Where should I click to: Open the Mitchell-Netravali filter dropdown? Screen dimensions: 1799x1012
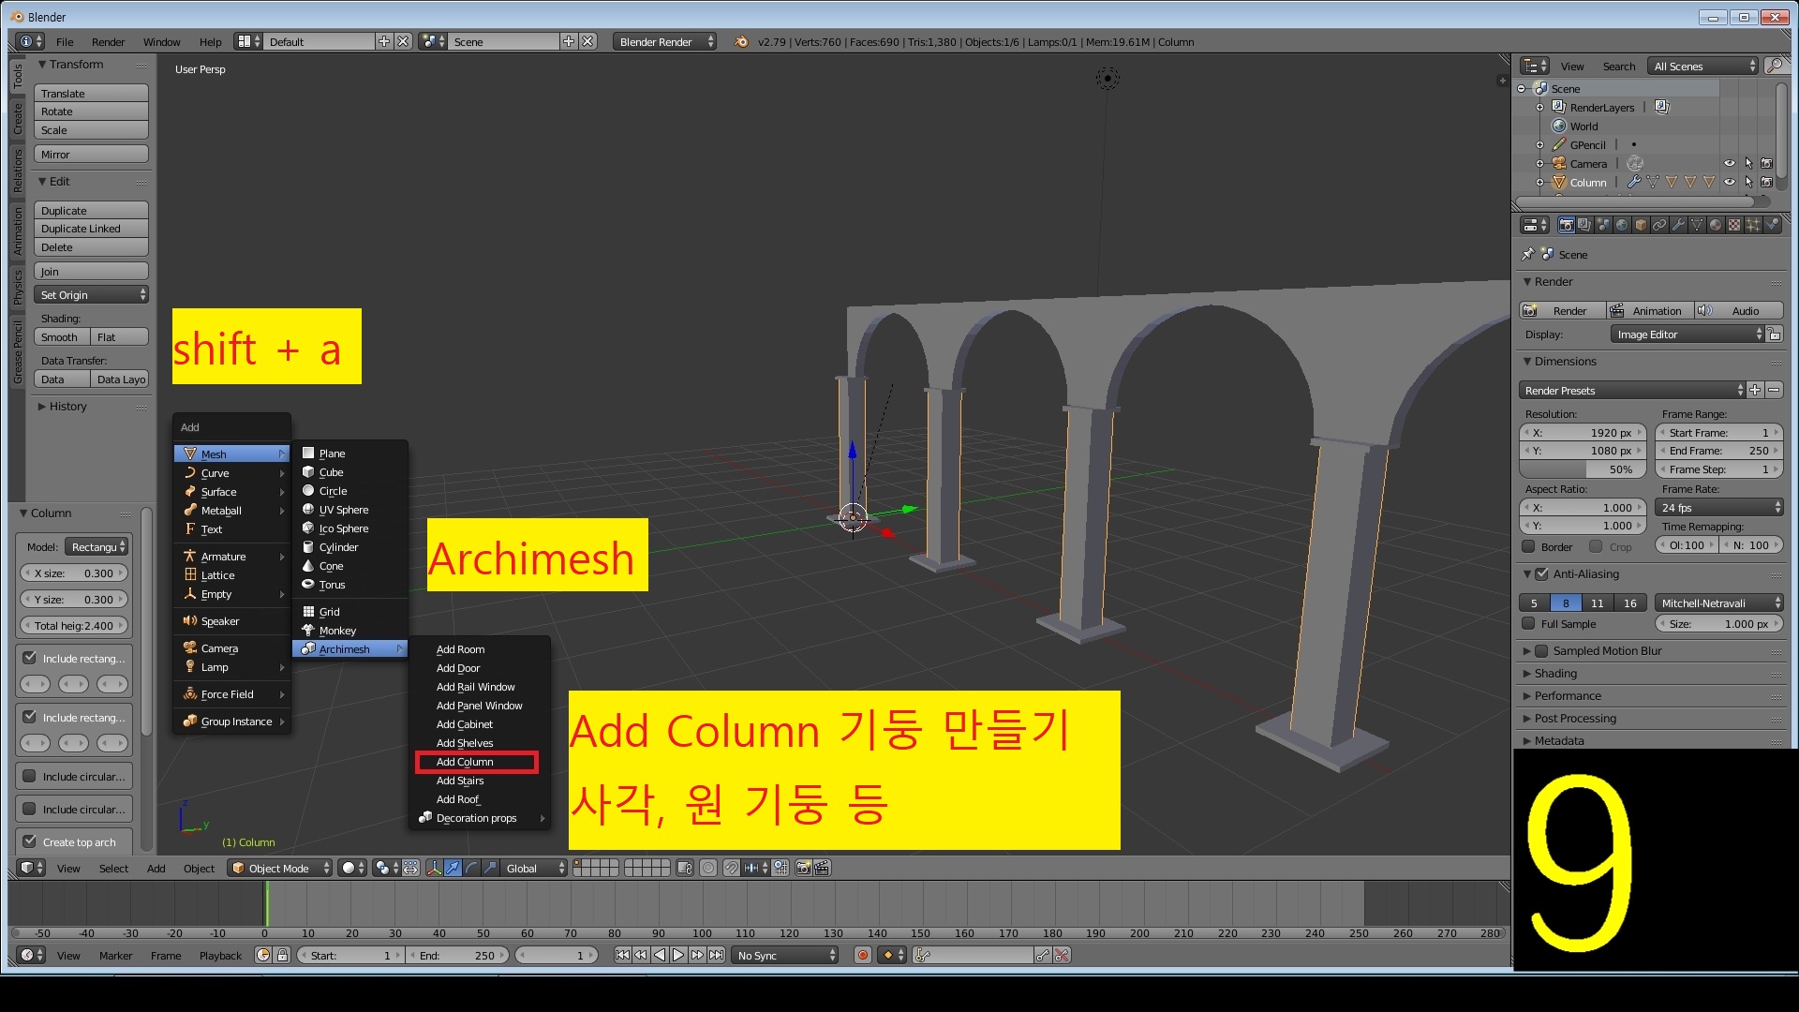(x=1719, y=603)
